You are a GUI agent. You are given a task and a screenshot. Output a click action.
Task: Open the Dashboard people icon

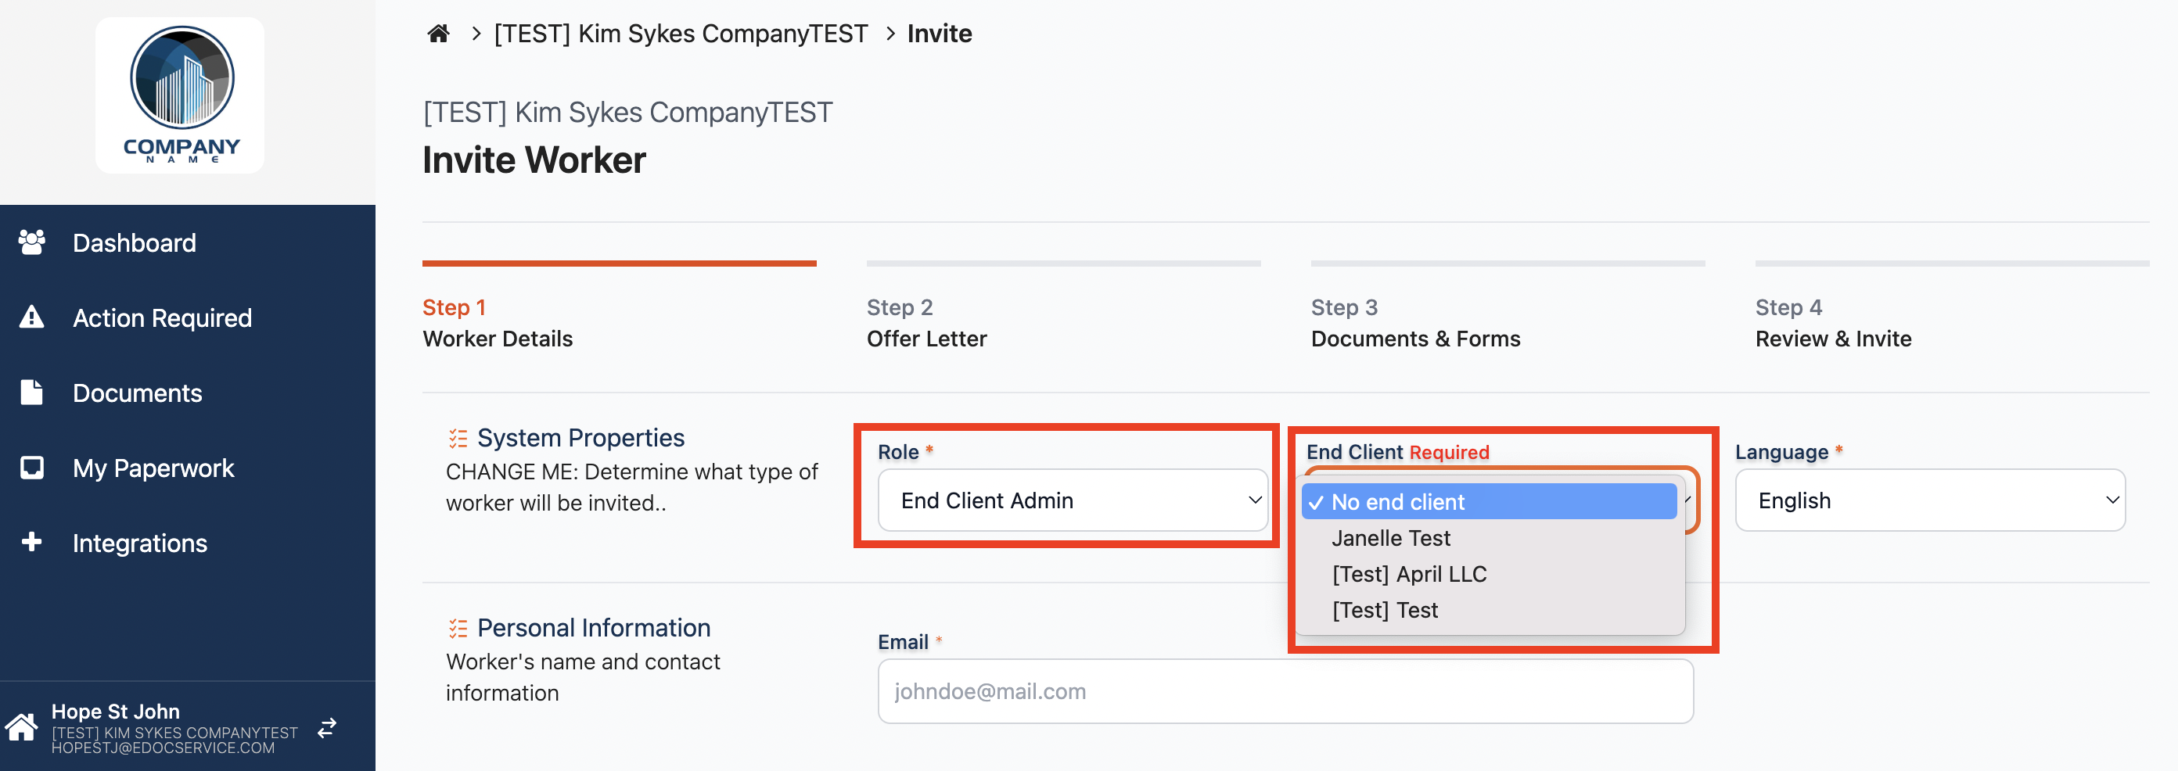pos(32,242)
